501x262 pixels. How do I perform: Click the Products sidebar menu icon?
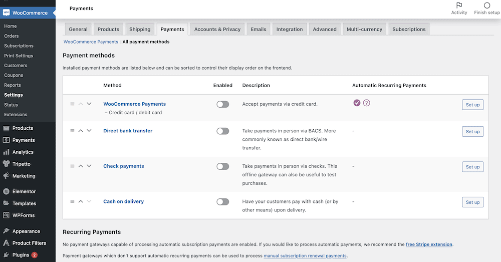point(6,128)
